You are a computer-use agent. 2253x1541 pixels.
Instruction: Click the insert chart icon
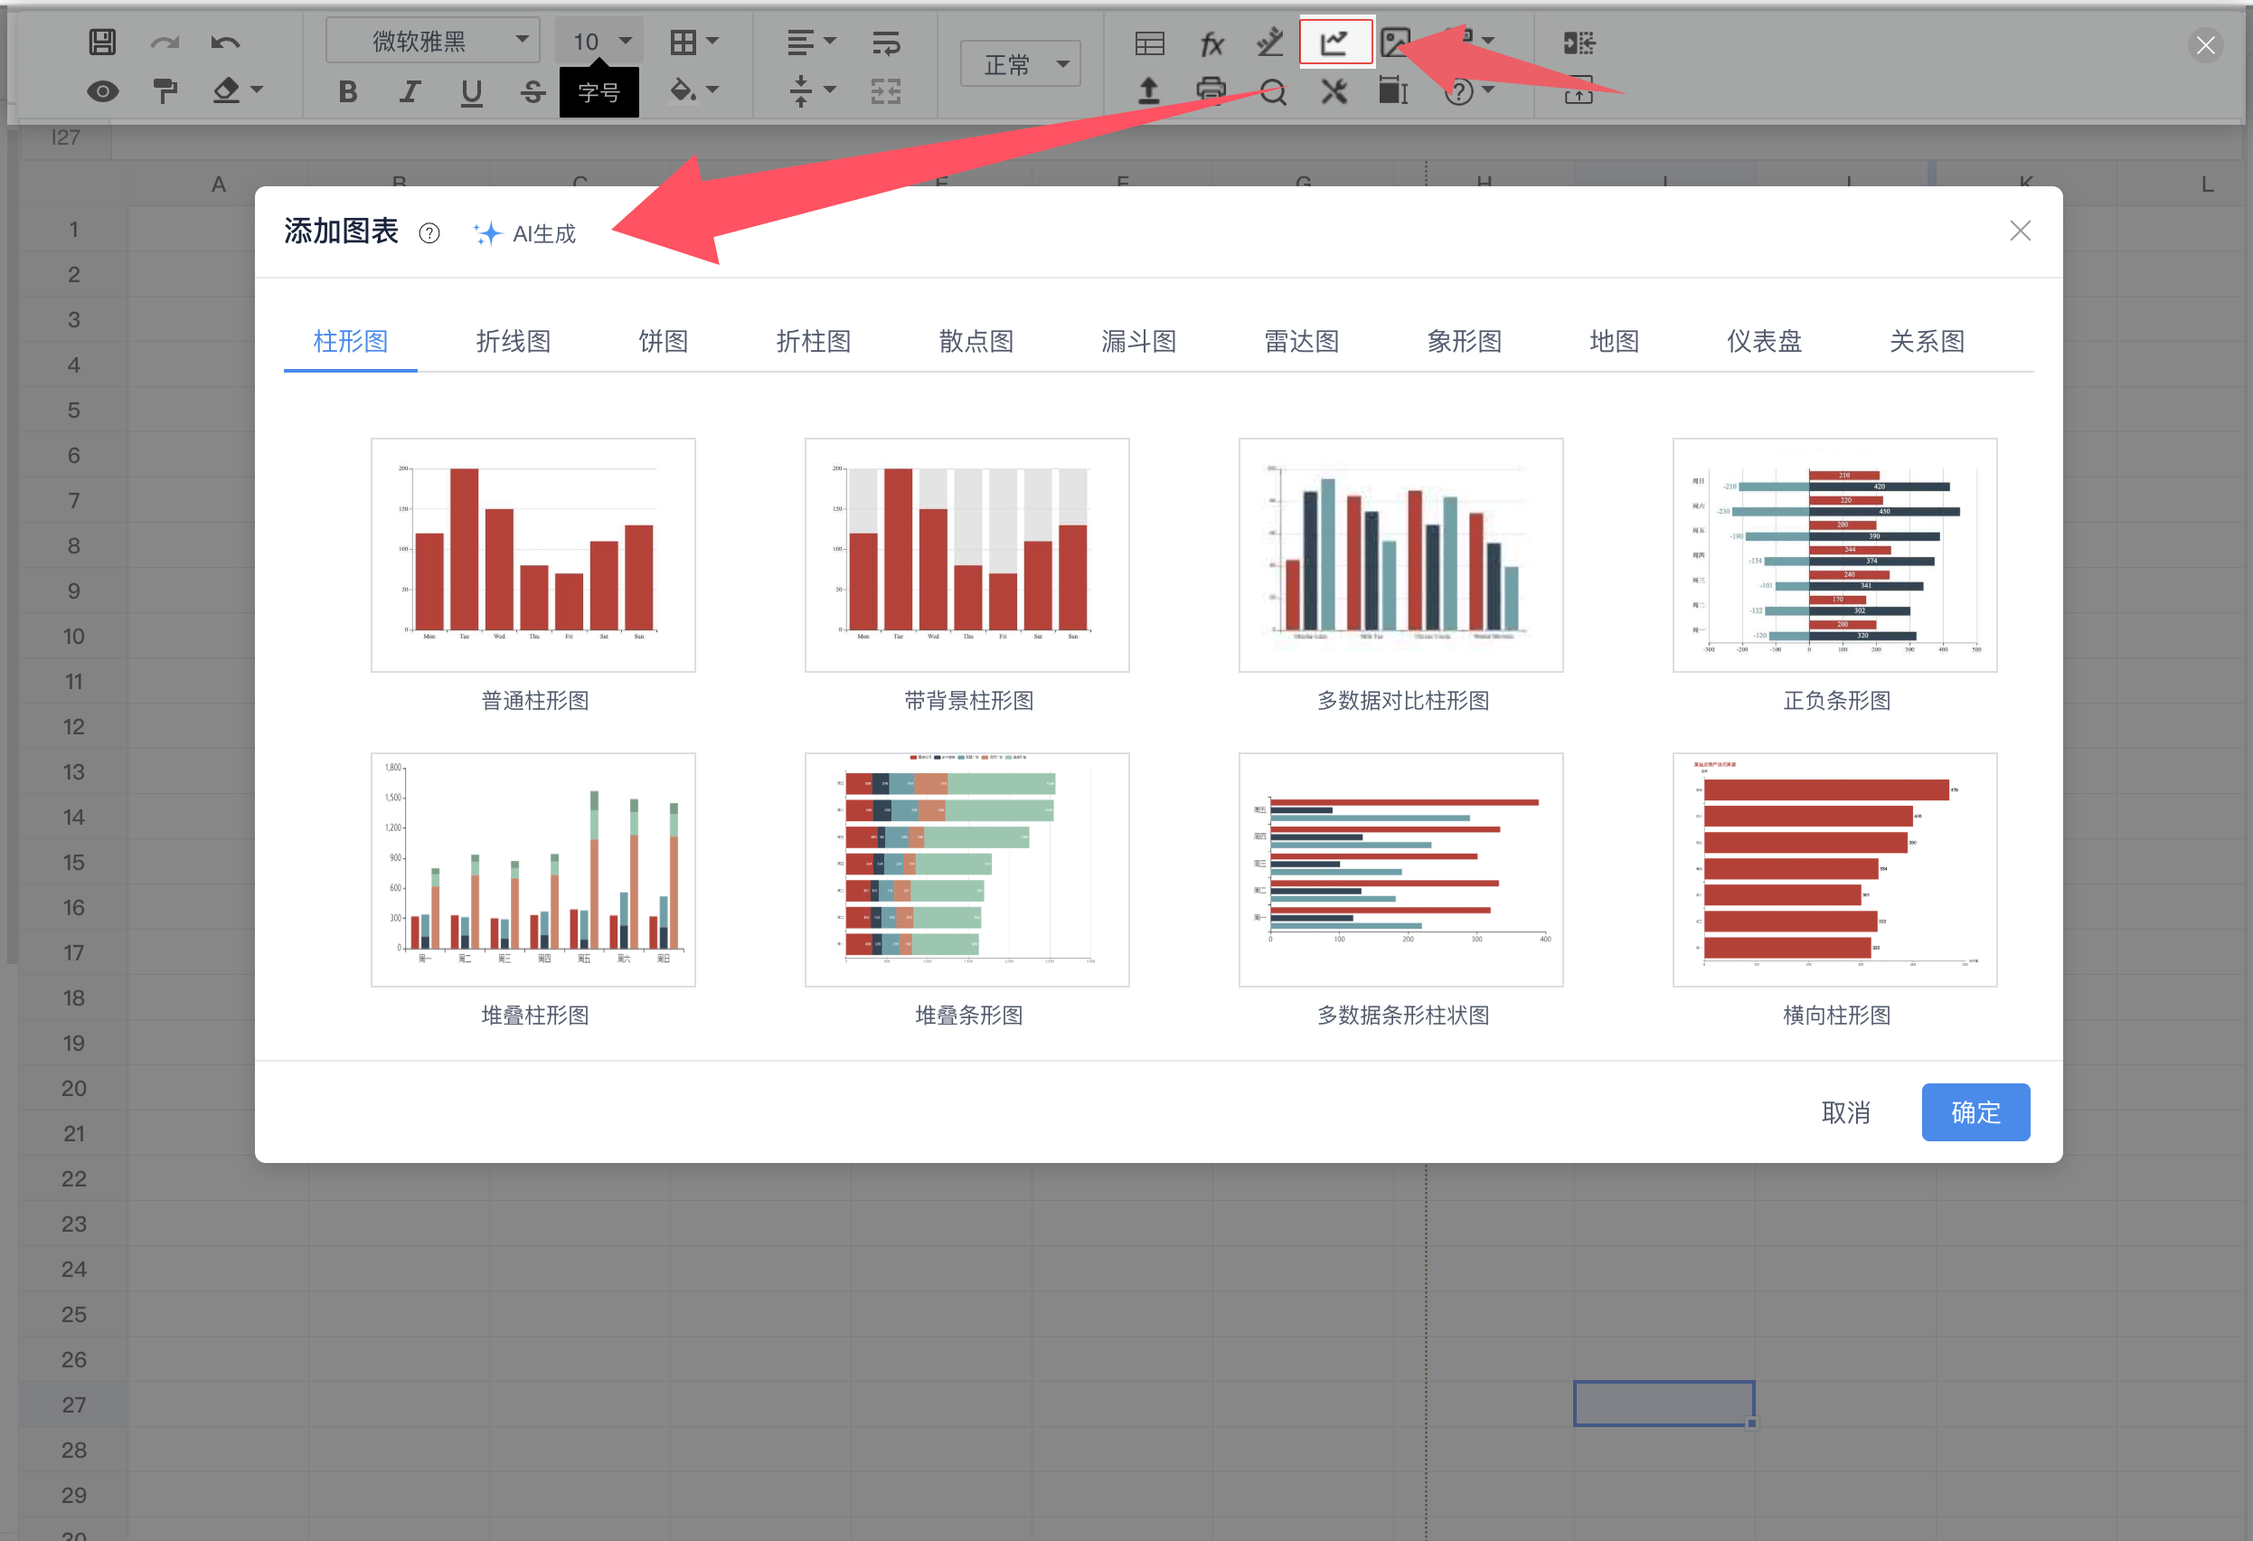(1335, 42)
